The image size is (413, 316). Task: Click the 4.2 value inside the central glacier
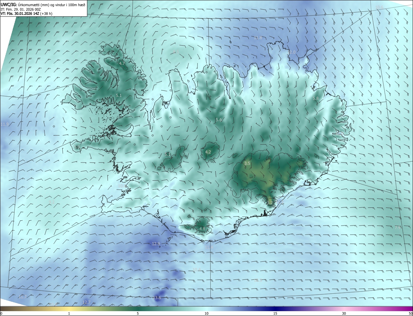point(208,152)
